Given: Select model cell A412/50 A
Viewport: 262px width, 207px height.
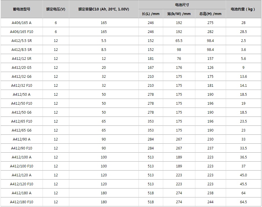Looking at the screenshot, I should tap(21, 95).
